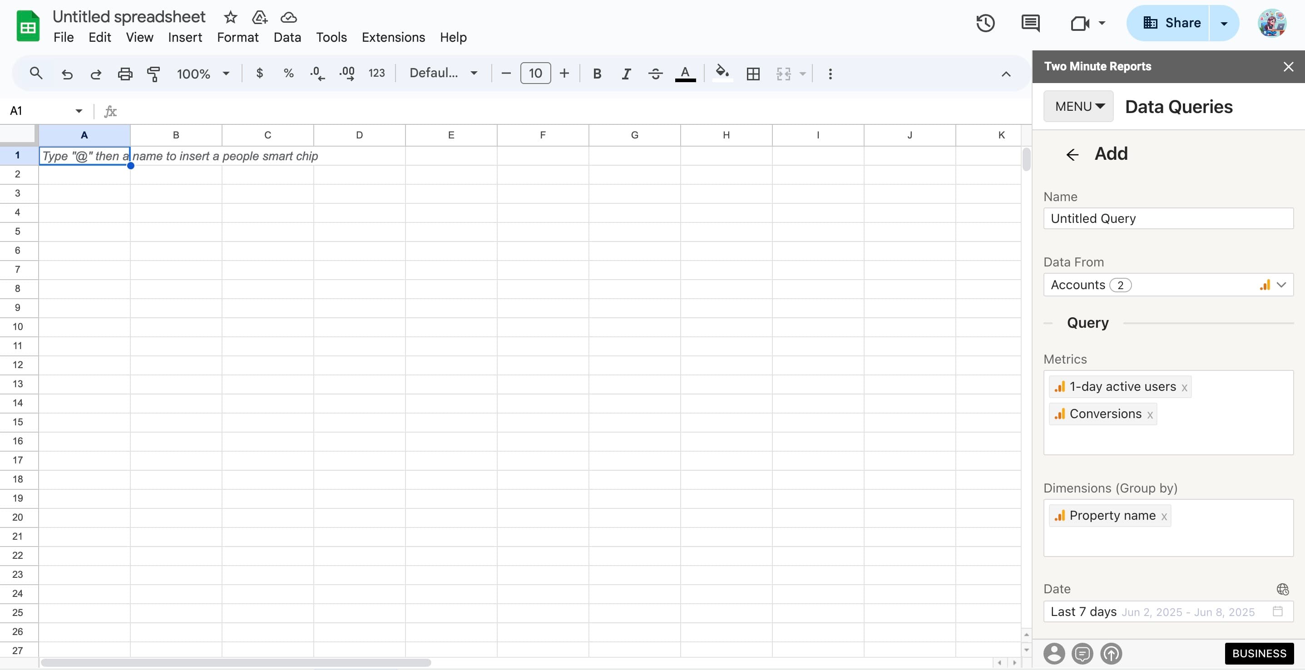Toggle strikethrough formatting
Viewport: 1305px width, 670px height.
656,74
